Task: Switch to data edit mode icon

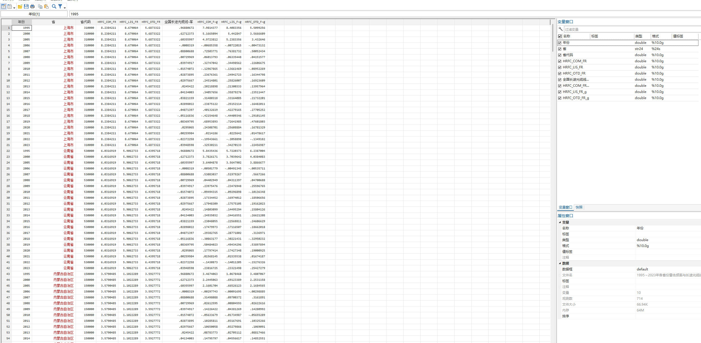Action: tap(4, 6)
